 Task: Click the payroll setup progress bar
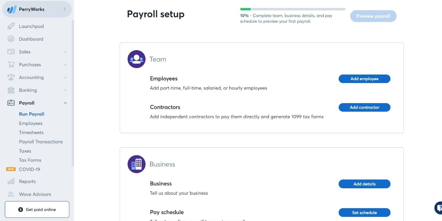point(293,9)
